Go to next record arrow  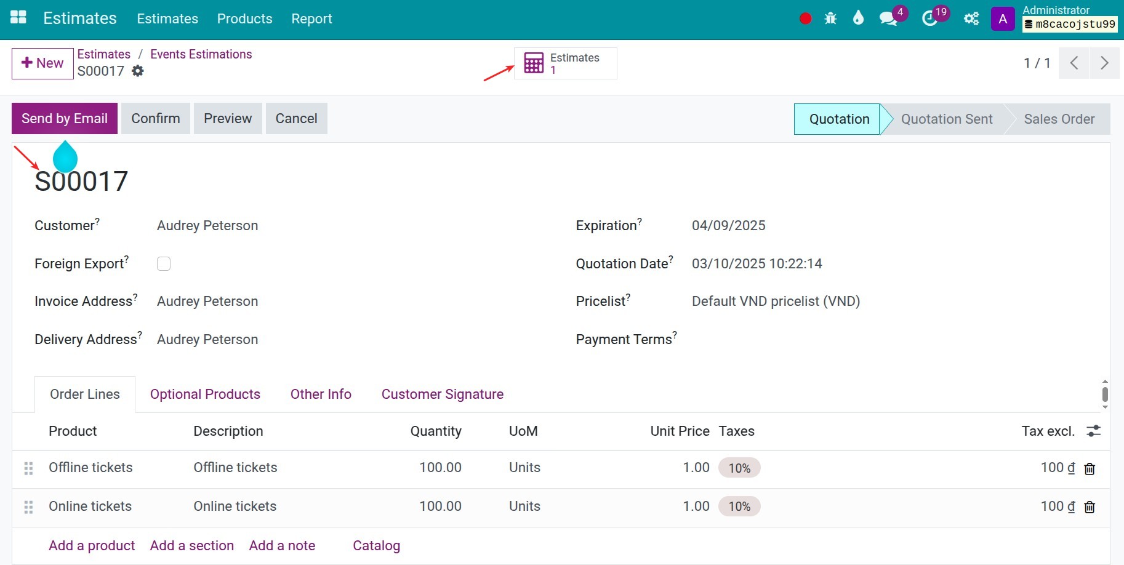point(1105,63)
